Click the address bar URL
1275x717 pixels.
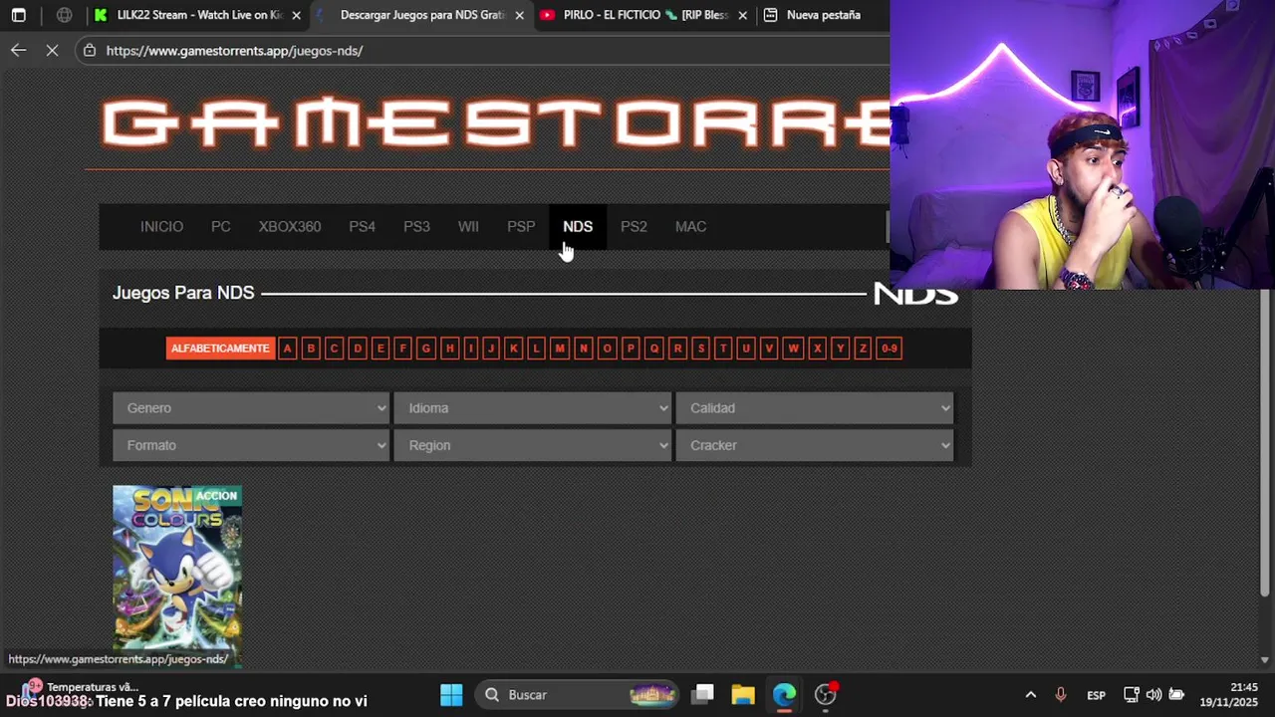[234, 50]
